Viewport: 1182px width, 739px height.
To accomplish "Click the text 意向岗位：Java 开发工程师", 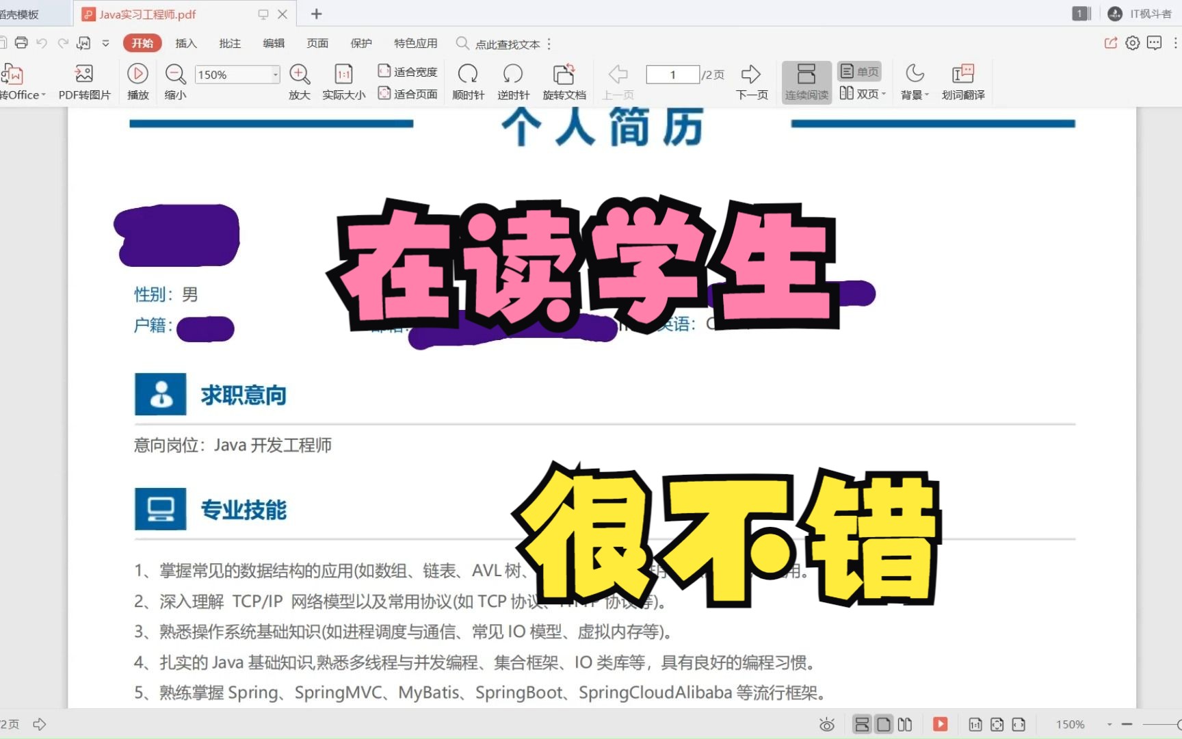I will point(233,445).
